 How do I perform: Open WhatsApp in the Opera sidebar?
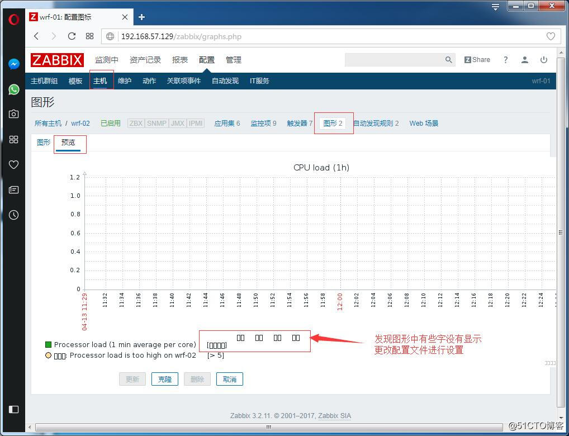click(14, 89)
